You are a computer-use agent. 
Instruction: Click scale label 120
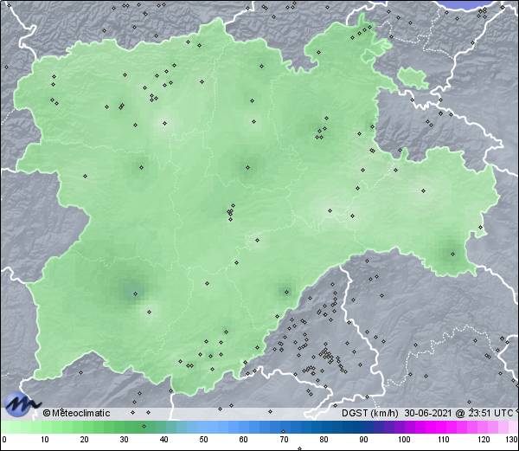point(484,440)
